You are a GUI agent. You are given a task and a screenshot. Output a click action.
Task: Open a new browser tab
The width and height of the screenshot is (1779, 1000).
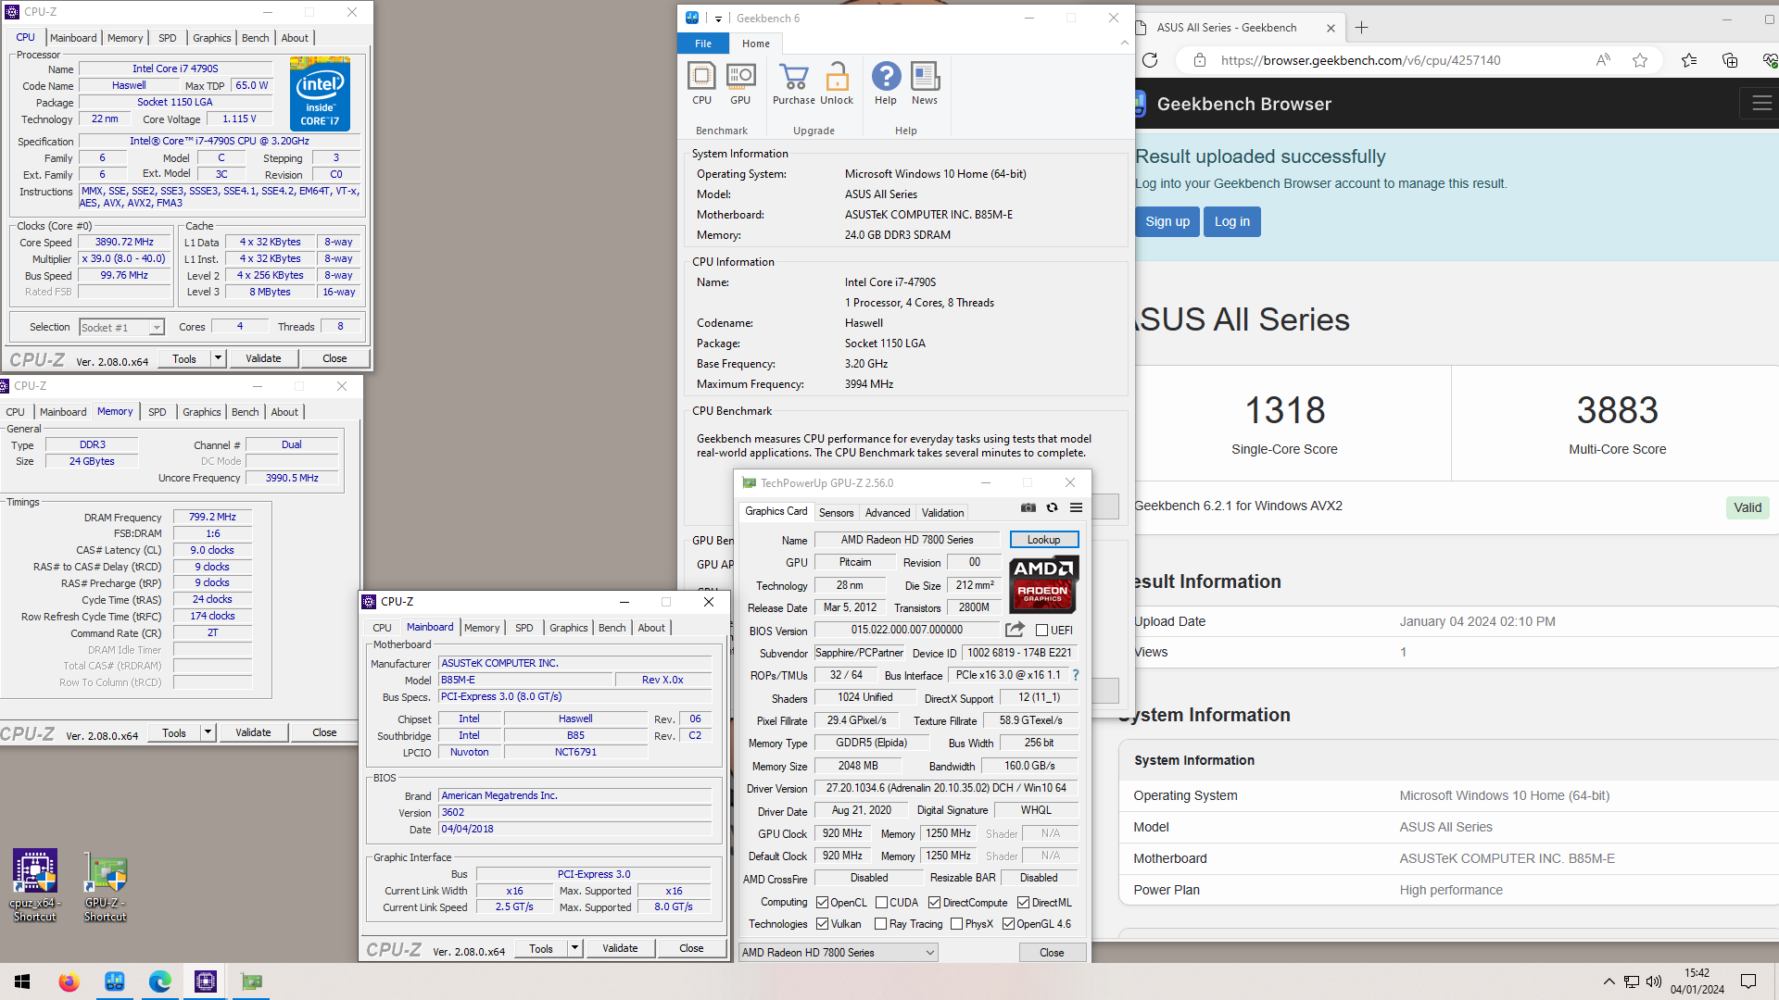1361,28
